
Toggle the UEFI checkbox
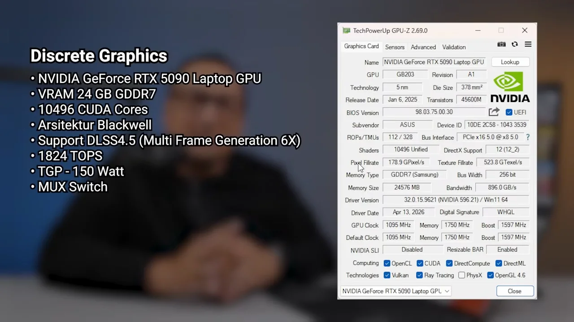(x=509, y=112)
